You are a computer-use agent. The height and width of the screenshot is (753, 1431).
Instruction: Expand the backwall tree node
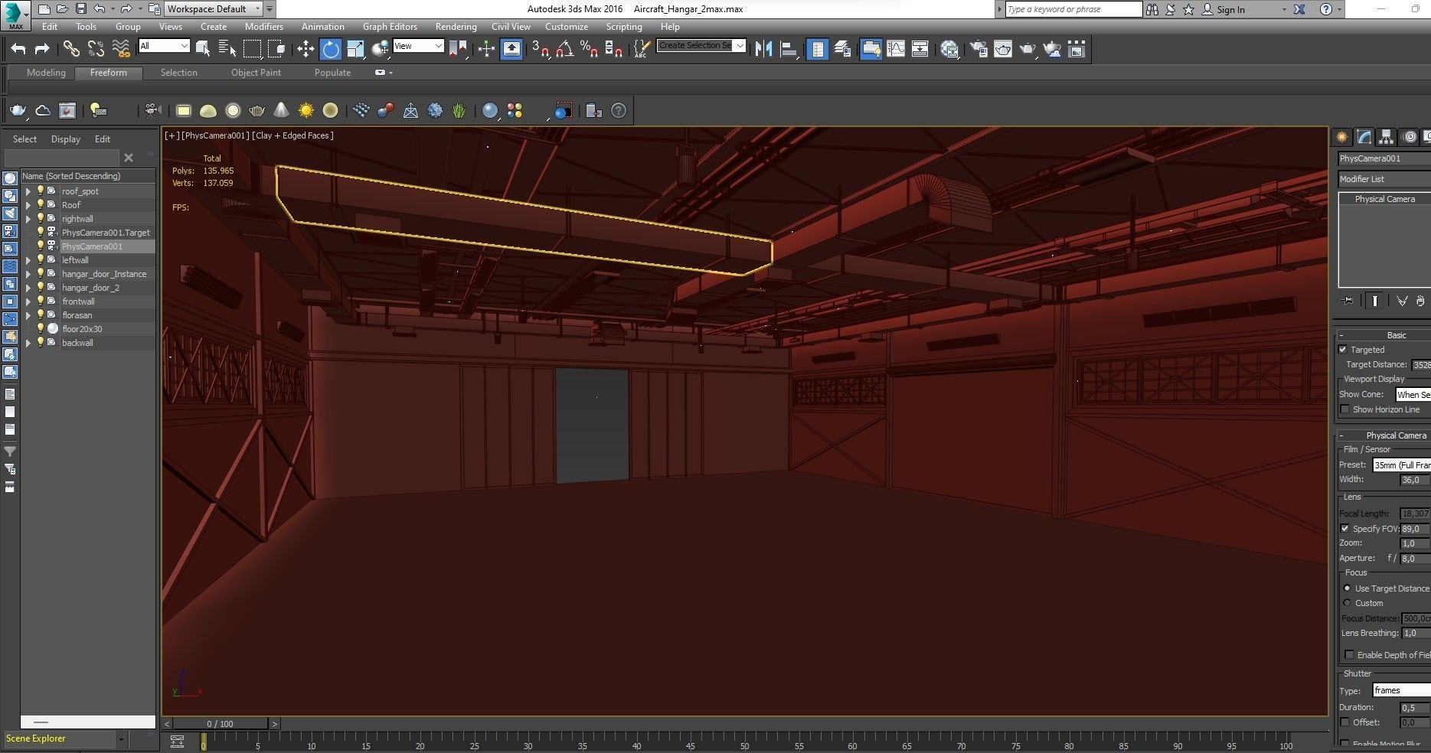28,343
